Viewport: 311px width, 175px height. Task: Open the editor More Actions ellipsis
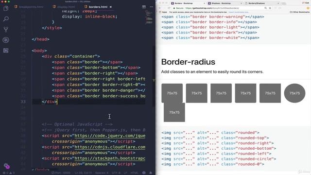pyautogui.click(x=151, y=7)
